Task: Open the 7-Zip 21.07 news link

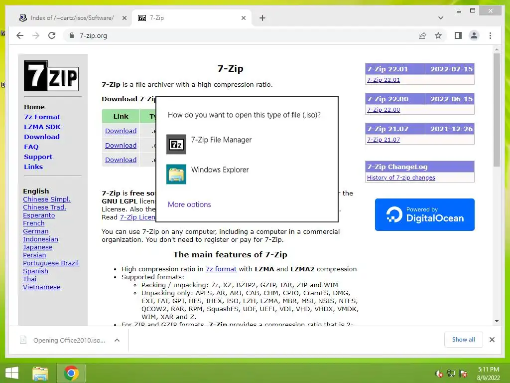Action: pos(383,140)
